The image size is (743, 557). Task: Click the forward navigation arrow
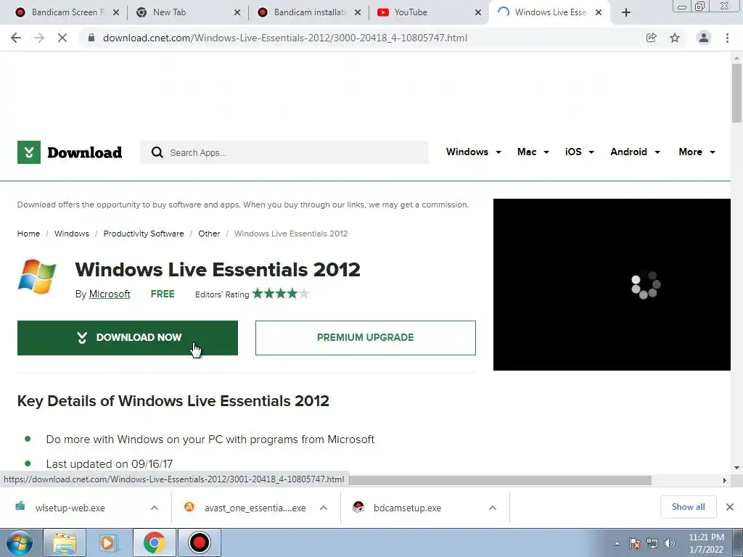[x=39, y=38]
